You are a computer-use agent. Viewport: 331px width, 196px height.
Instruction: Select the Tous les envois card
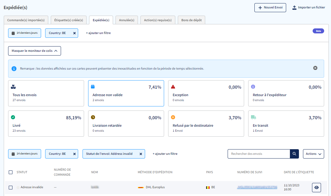(46, 93)
